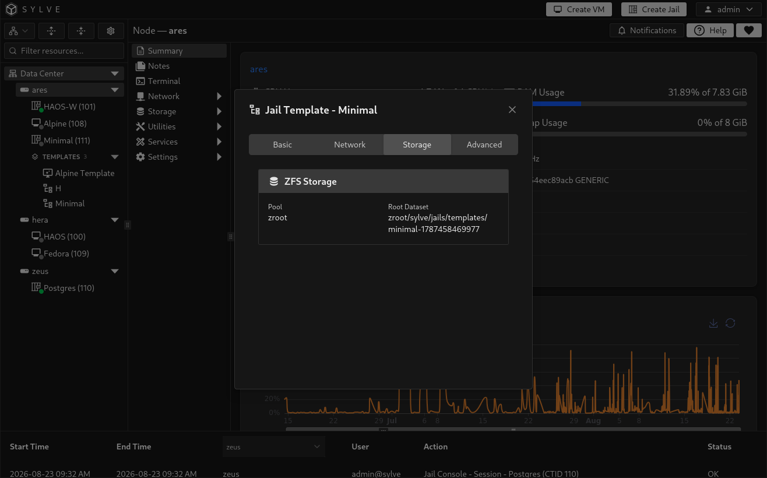Click the Create VM button

click(579, 9)
